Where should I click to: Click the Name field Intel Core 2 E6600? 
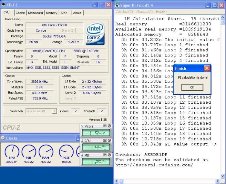point(54,25)
